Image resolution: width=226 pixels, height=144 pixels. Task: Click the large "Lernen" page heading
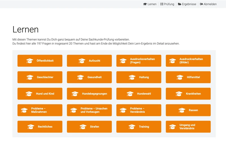point(25,30)
